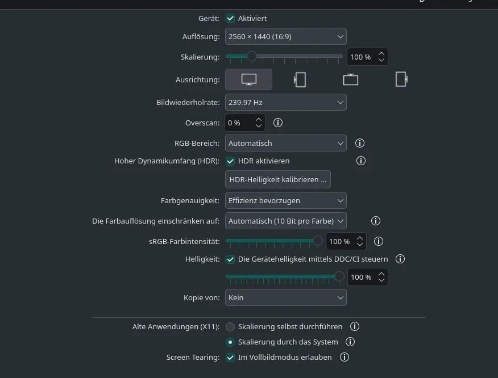Image resolution: width=498 pixels, height=378 pixels.
Task: Open the Farbgenauigkeit dropdown
Action: (286, 200)
